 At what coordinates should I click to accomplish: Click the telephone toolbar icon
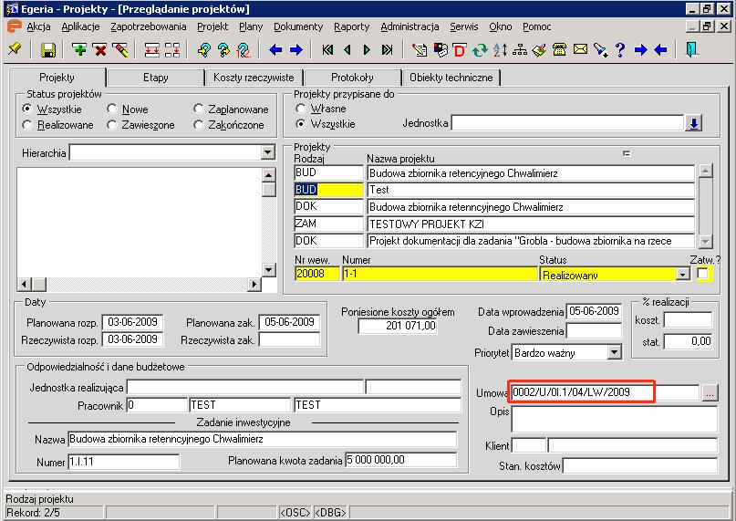coord(559,49)
